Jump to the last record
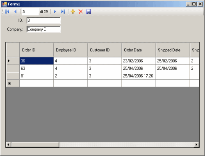Viewport: 205px width, 156px height. pos(63,11)
